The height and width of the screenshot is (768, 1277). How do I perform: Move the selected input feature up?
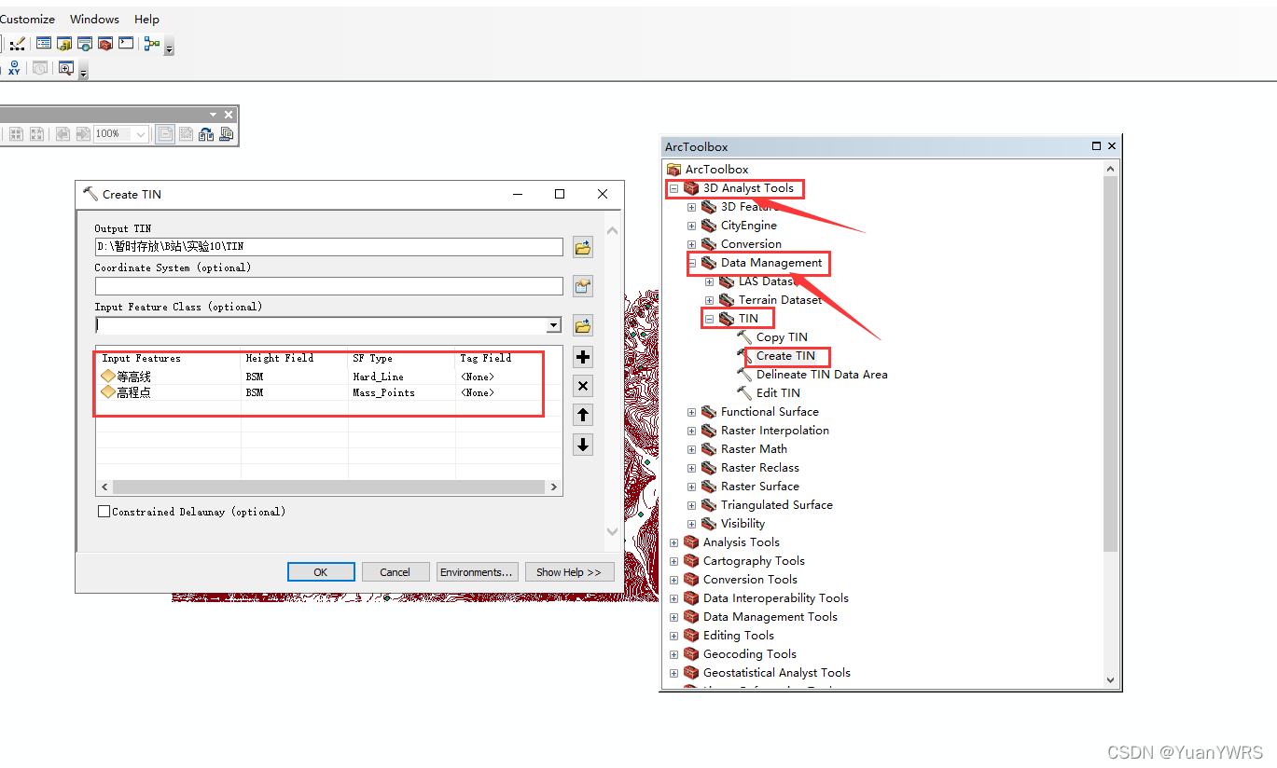[583, 415]
